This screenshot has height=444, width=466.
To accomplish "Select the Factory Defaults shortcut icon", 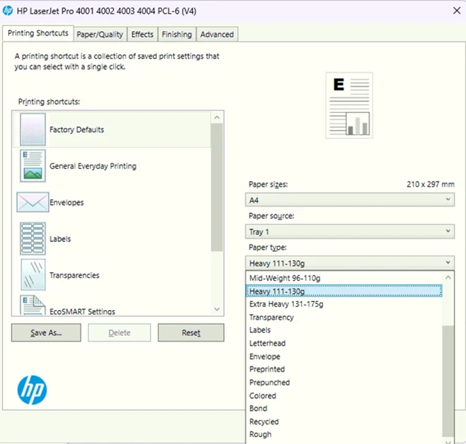I will (x=33, y=129).
